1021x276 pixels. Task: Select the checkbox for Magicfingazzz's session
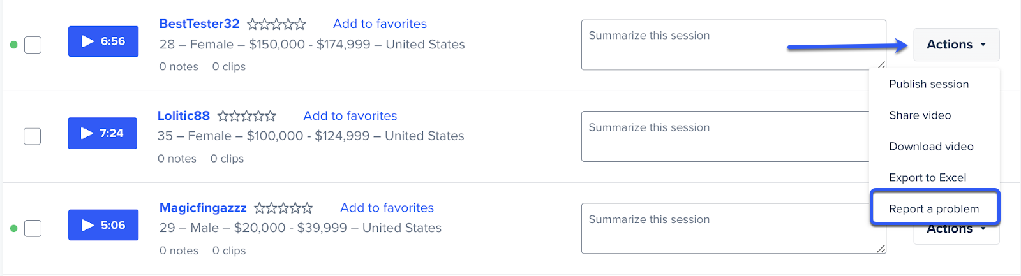tap(33, 228)
